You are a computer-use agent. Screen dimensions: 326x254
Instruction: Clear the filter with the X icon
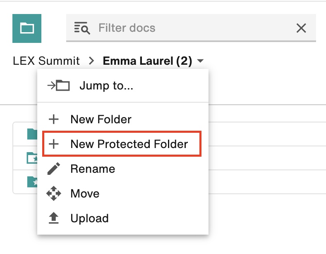[301, 28]
